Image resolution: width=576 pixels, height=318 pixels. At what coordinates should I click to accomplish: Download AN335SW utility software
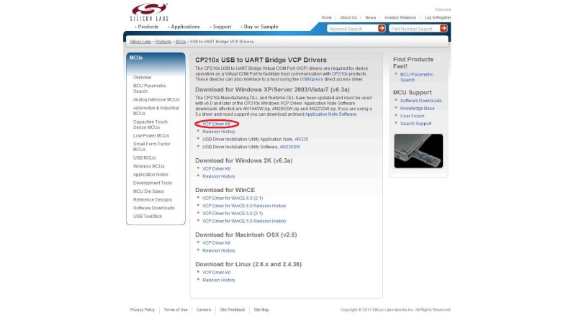290,147
